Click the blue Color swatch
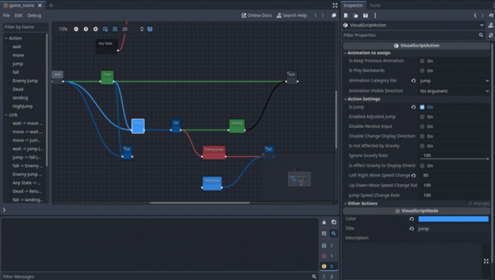 [x=453, y=219]
